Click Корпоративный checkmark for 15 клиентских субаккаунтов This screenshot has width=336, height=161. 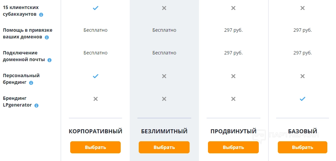95,8
